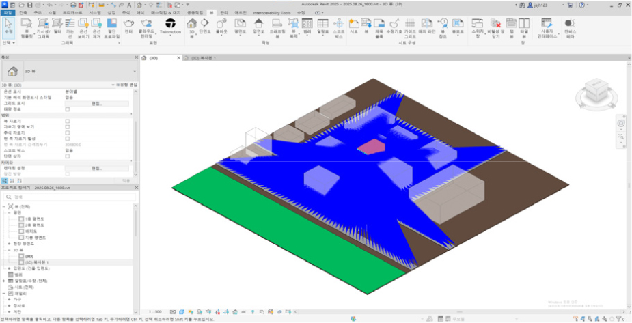
Task: Expand the 일람표/수량 (전체) node
Action: (x=4, y=281)
